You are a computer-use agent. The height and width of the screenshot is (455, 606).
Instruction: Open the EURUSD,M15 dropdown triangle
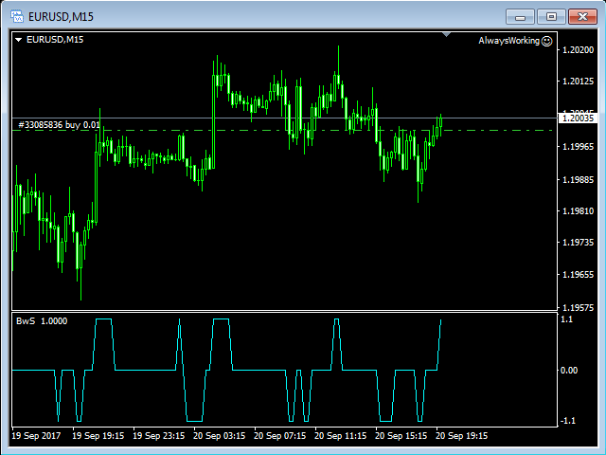click(x=19, y=39)
